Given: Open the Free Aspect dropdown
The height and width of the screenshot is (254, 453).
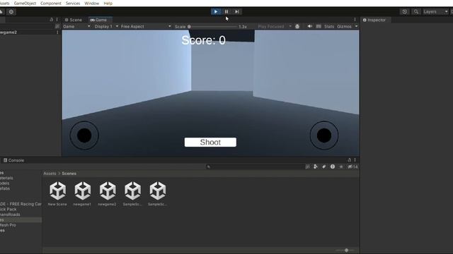Looking at the screenshot, I should click(x=146, y=27).
